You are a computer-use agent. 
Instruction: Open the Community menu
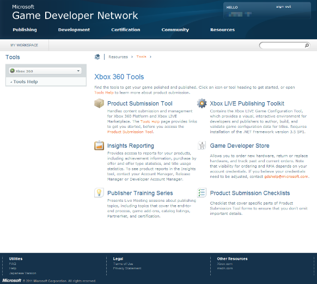click(175, 30)
